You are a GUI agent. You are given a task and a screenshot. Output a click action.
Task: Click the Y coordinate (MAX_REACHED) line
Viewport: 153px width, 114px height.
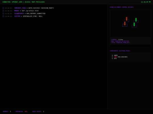[x=120, y=57]
